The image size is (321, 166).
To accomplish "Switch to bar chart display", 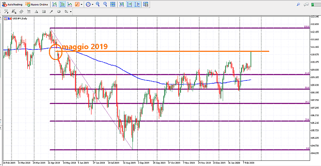I will point(55,4).
